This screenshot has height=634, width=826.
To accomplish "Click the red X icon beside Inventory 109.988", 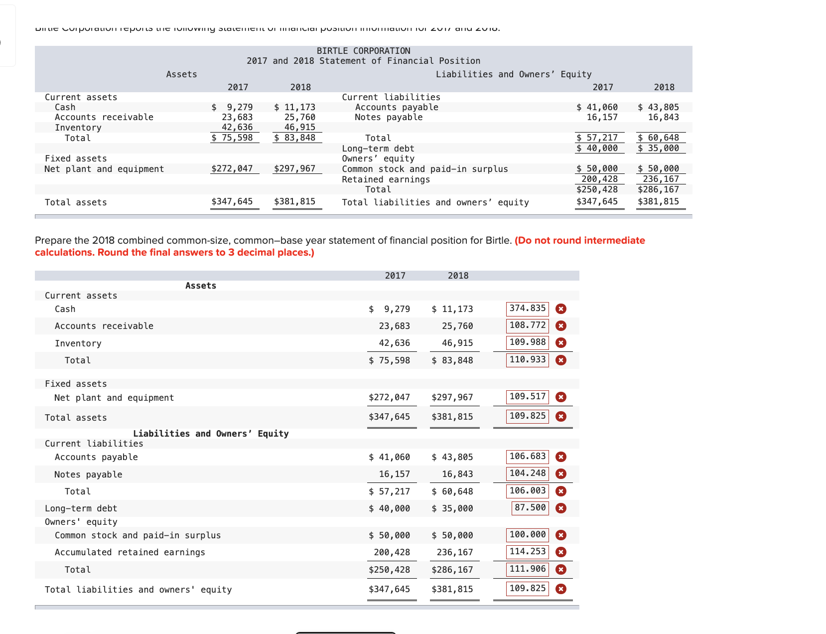I will click(561, 343).
